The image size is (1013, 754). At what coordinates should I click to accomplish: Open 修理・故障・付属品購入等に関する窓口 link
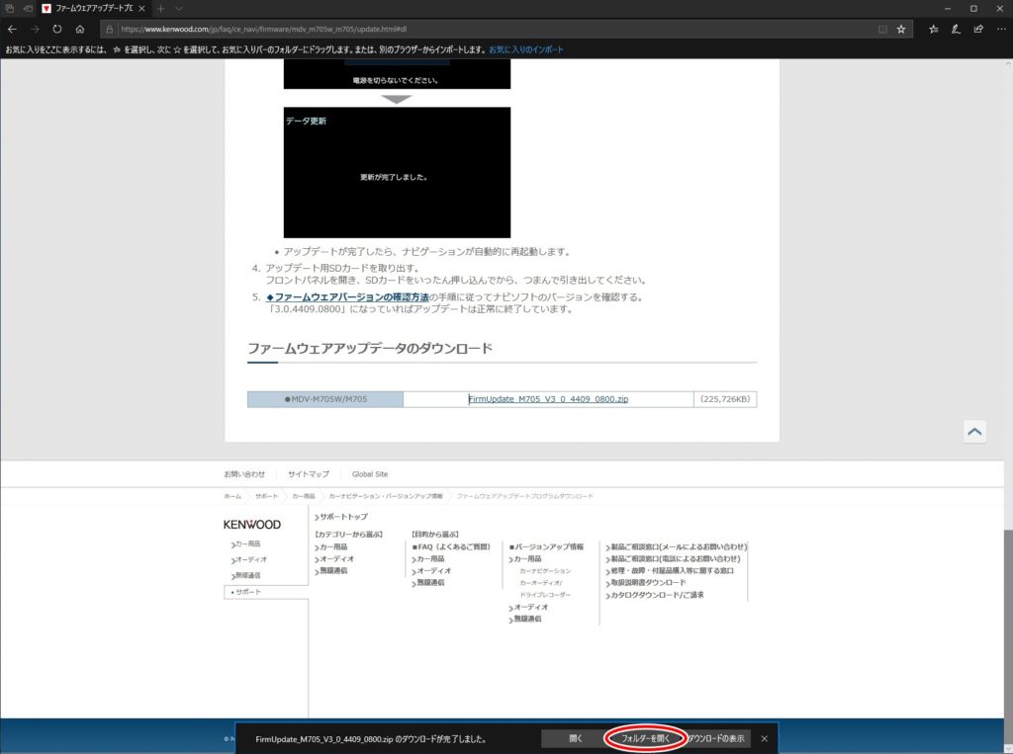coord(670,570)
